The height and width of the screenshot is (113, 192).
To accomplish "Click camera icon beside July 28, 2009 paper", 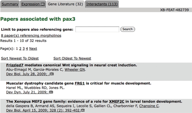I will tap(52, 74).
